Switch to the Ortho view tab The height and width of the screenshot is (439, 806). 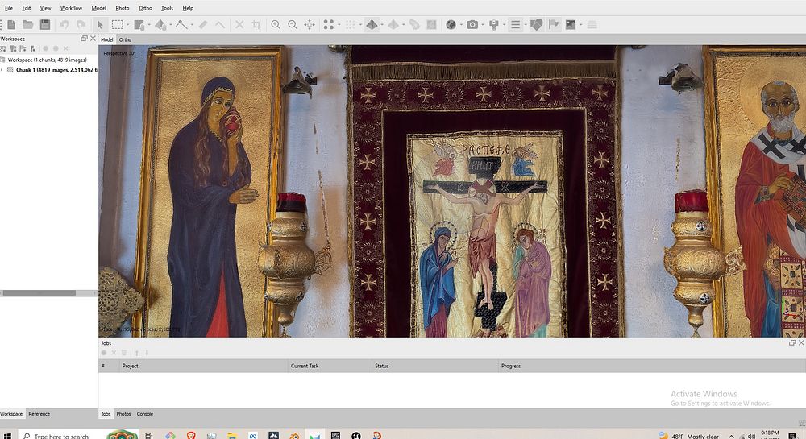pyautogui.click(x=125, y=39)
